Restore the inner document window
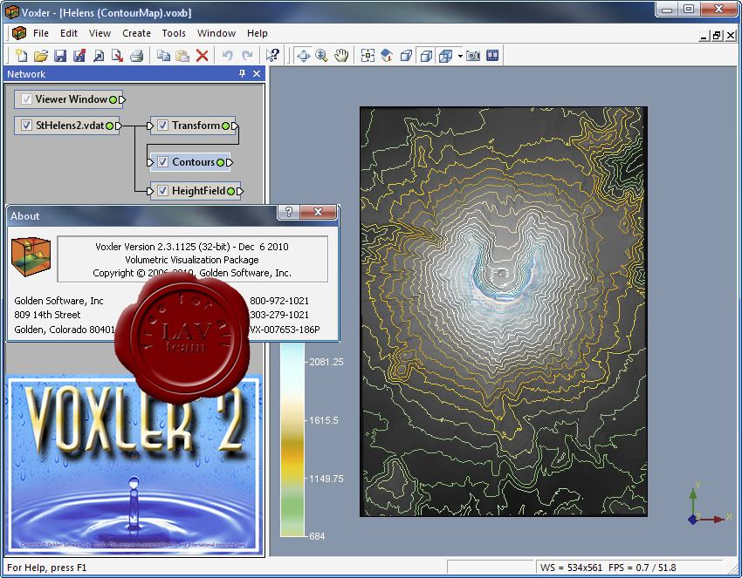742x578 pixels. point(718,35)
